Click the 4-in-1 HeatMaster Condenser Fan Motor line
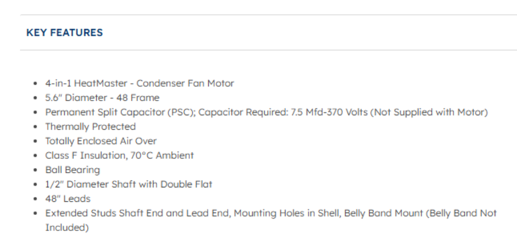Viewport: 517px width, 242px height. pyautogui.click(x=140, y=83)
